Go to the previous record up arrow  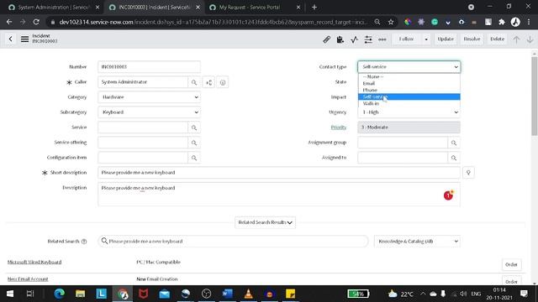(x=516, y=39)
